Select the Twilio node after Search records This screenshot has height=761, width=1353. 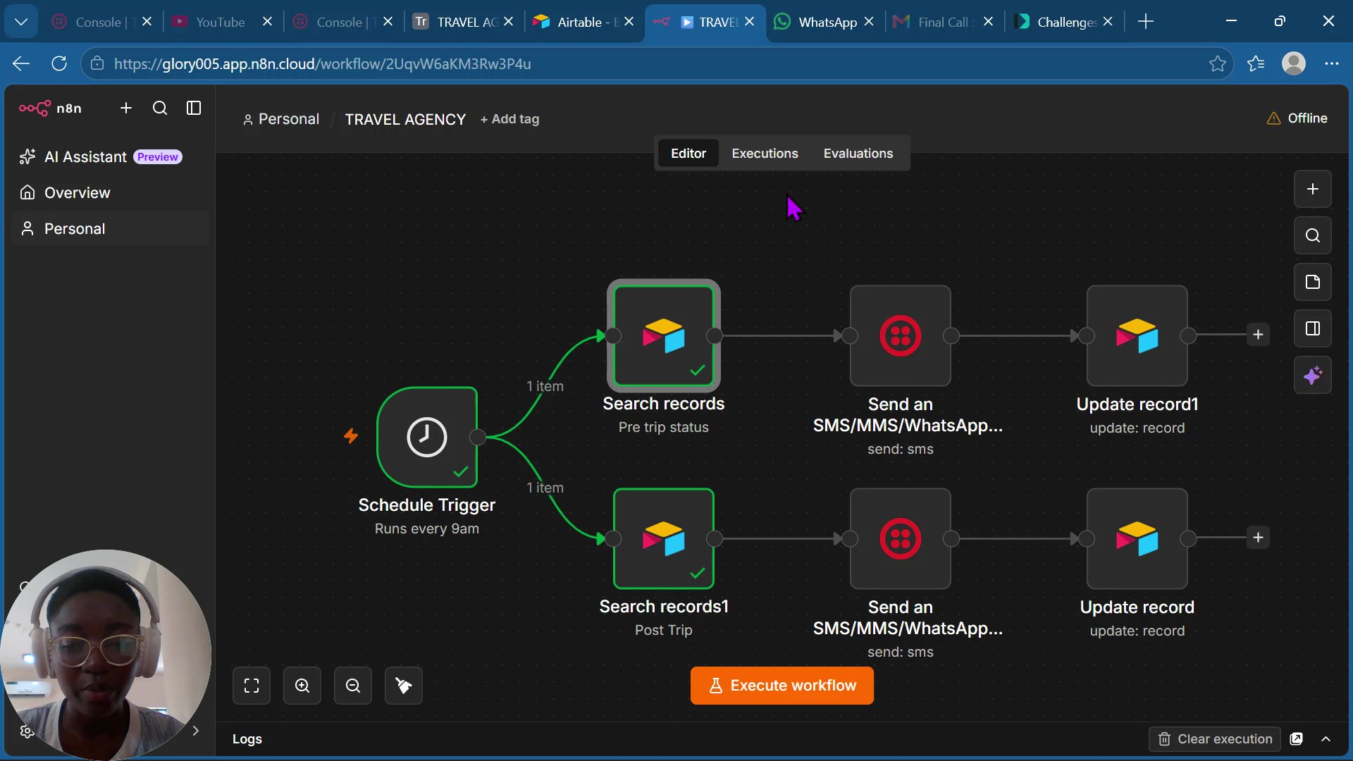900,335
